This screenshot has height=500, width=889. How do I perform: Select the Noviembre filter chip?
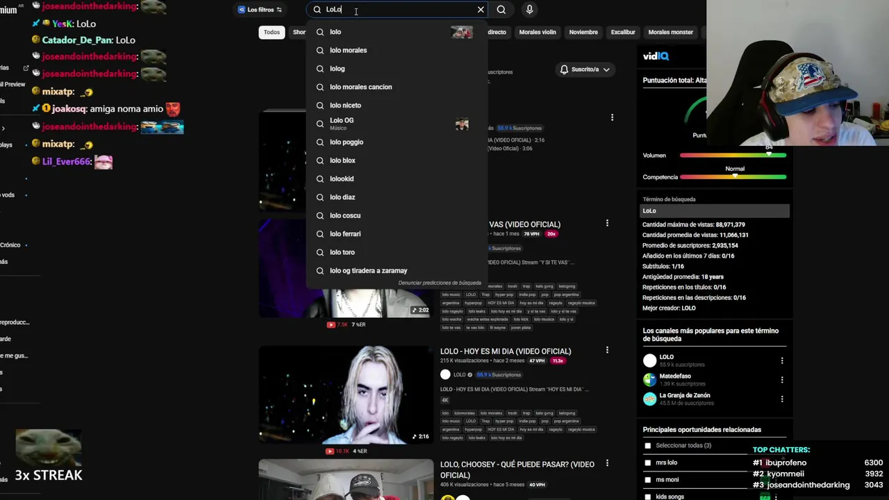pyautogui.click(x=583, y=32)
